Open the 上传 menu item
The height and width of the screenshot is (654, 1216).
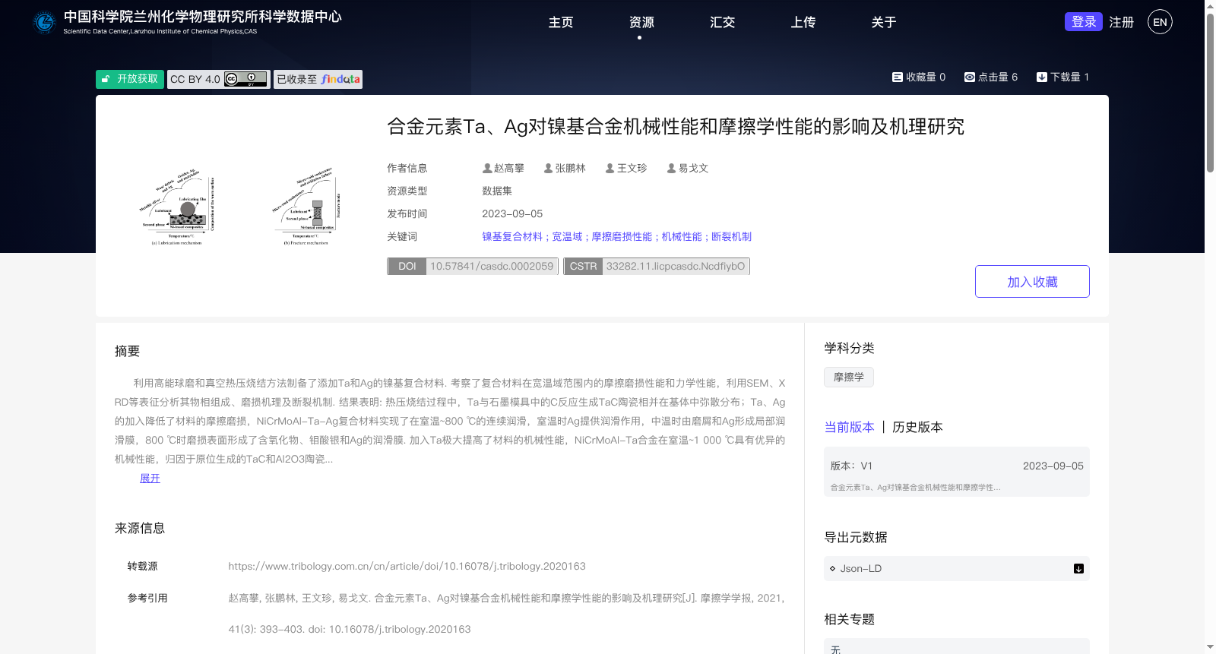click(x=803, y=22)
